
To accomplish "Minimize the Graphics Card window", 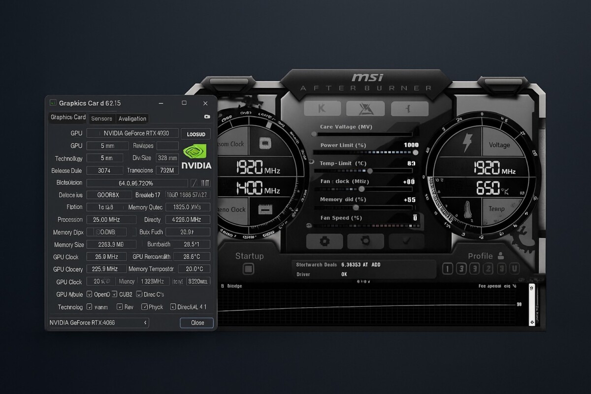I will pos(162,103).
